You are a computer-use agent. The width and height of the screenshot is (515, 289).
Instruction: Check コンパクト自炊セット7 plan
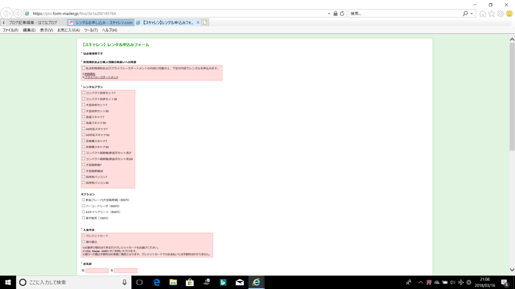pyautogui.click(x=83, y=93)
